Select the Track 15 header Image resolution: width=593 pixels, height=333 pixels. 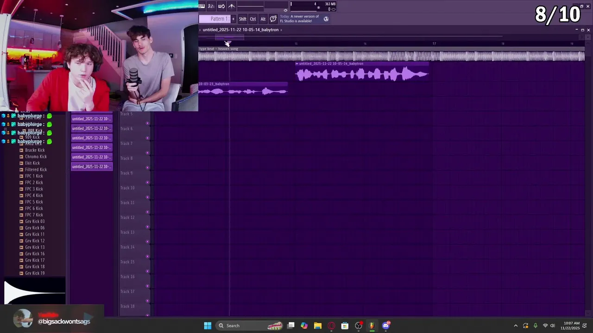[135, 265]
